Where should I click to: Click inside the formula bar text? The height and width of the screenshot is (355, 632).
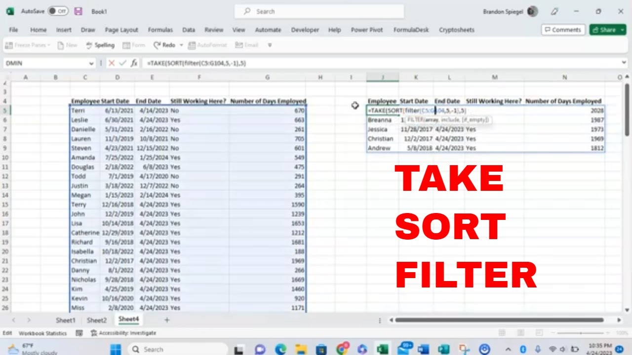tap(196, 63)
